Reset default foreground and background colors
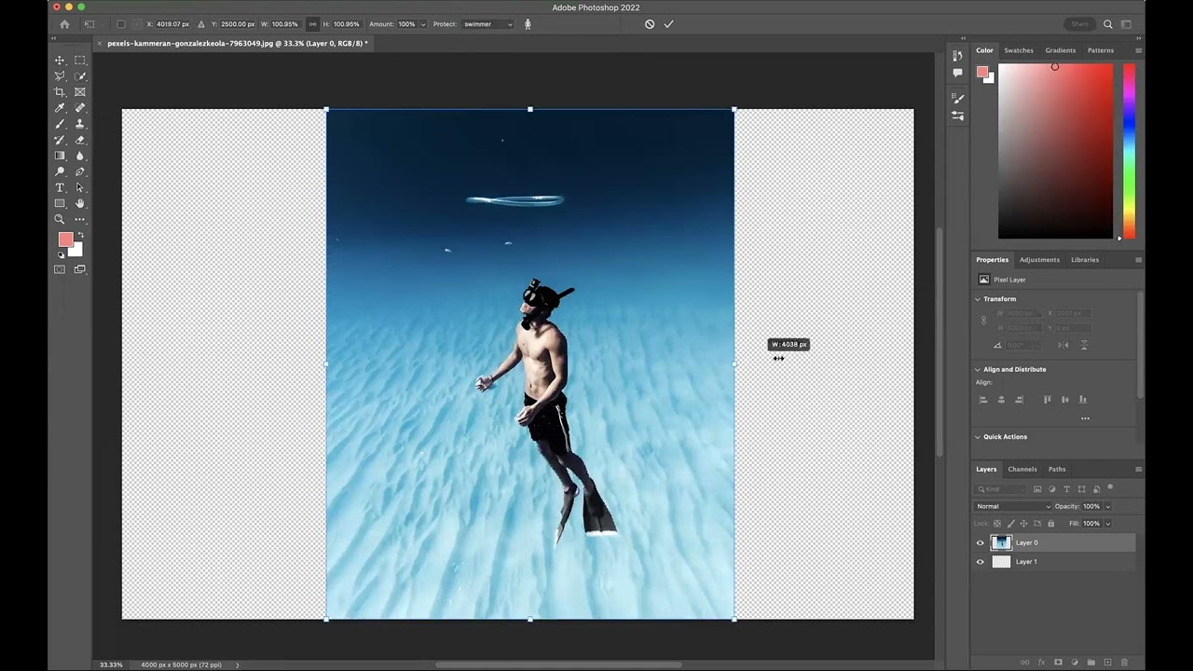The width and height of the screenshot is (1193, 671). [61, 254]
